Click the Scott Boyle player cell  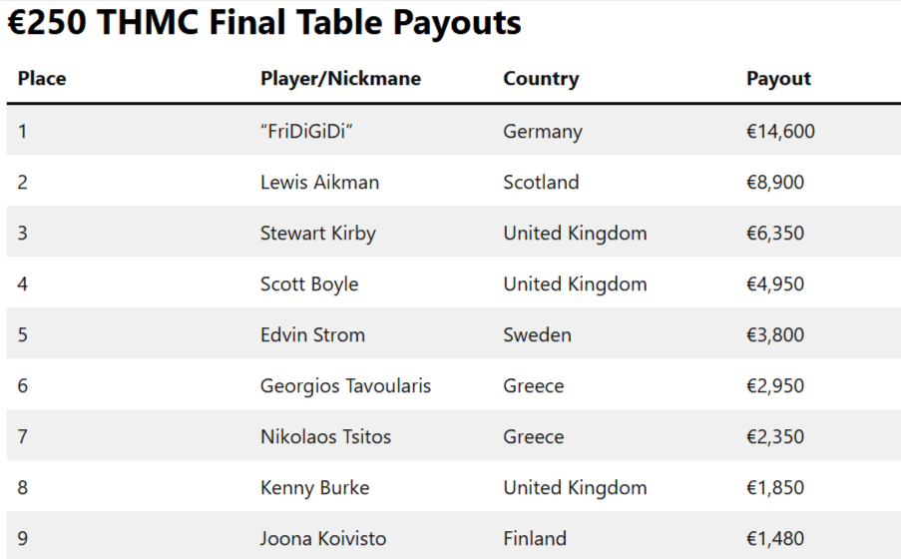309,284
